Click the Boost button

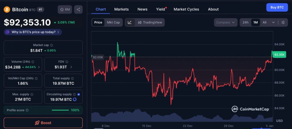coord(43,123)
